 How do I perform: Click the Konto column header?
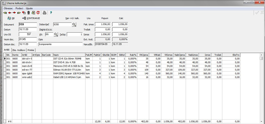click(17, 55)
